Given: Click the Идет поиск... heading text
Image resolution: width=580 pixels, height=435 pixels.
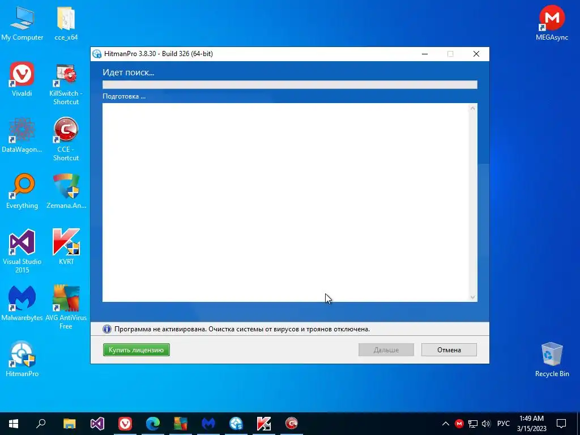Looking at the screenshot, I should point(129,72).
